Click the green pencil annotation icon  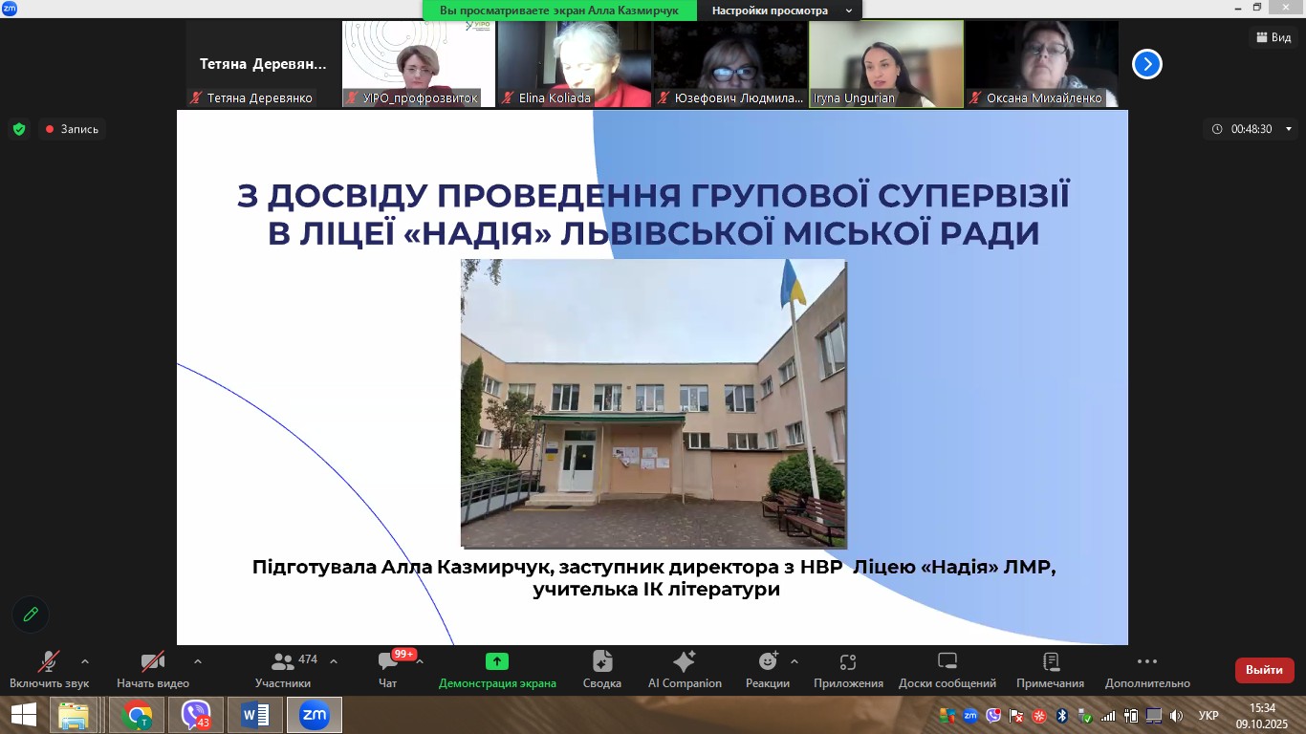tap(31, 615)
